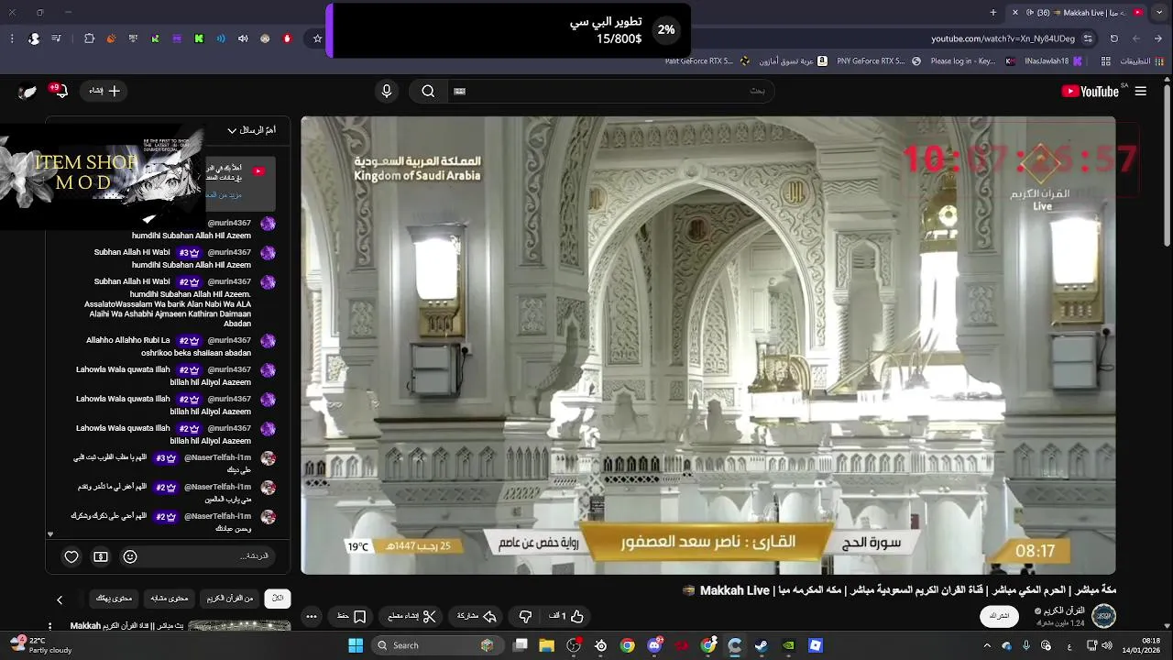Open the Makkah suggested video thumbnail
The width and height of the screenshot is (1173, 660).
tap(239, 626)
